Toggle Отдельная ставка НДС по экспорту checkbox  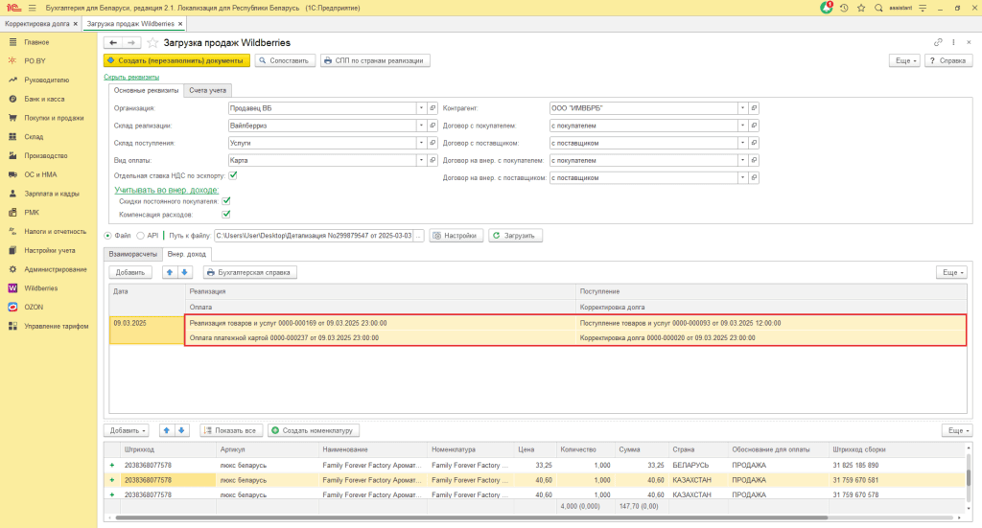233,175
